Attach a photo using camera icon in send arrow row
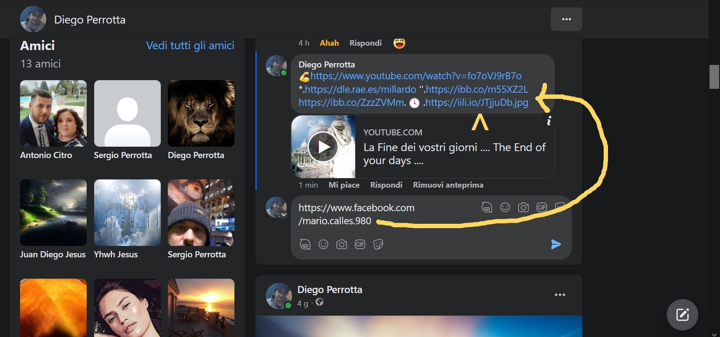The image size is (720, 337). click(342, 244)
